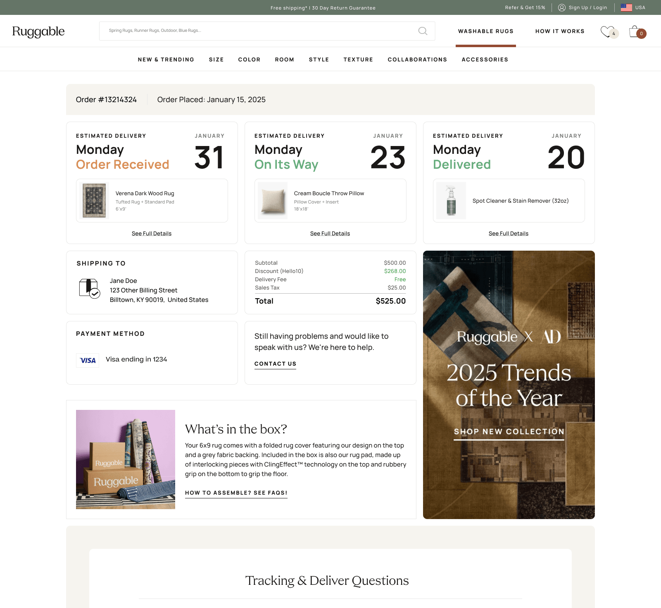This screenshot has width=661, height=608.
Task: Open Spot Cleaner bottle thumbnail
Action: pos(451,201)
